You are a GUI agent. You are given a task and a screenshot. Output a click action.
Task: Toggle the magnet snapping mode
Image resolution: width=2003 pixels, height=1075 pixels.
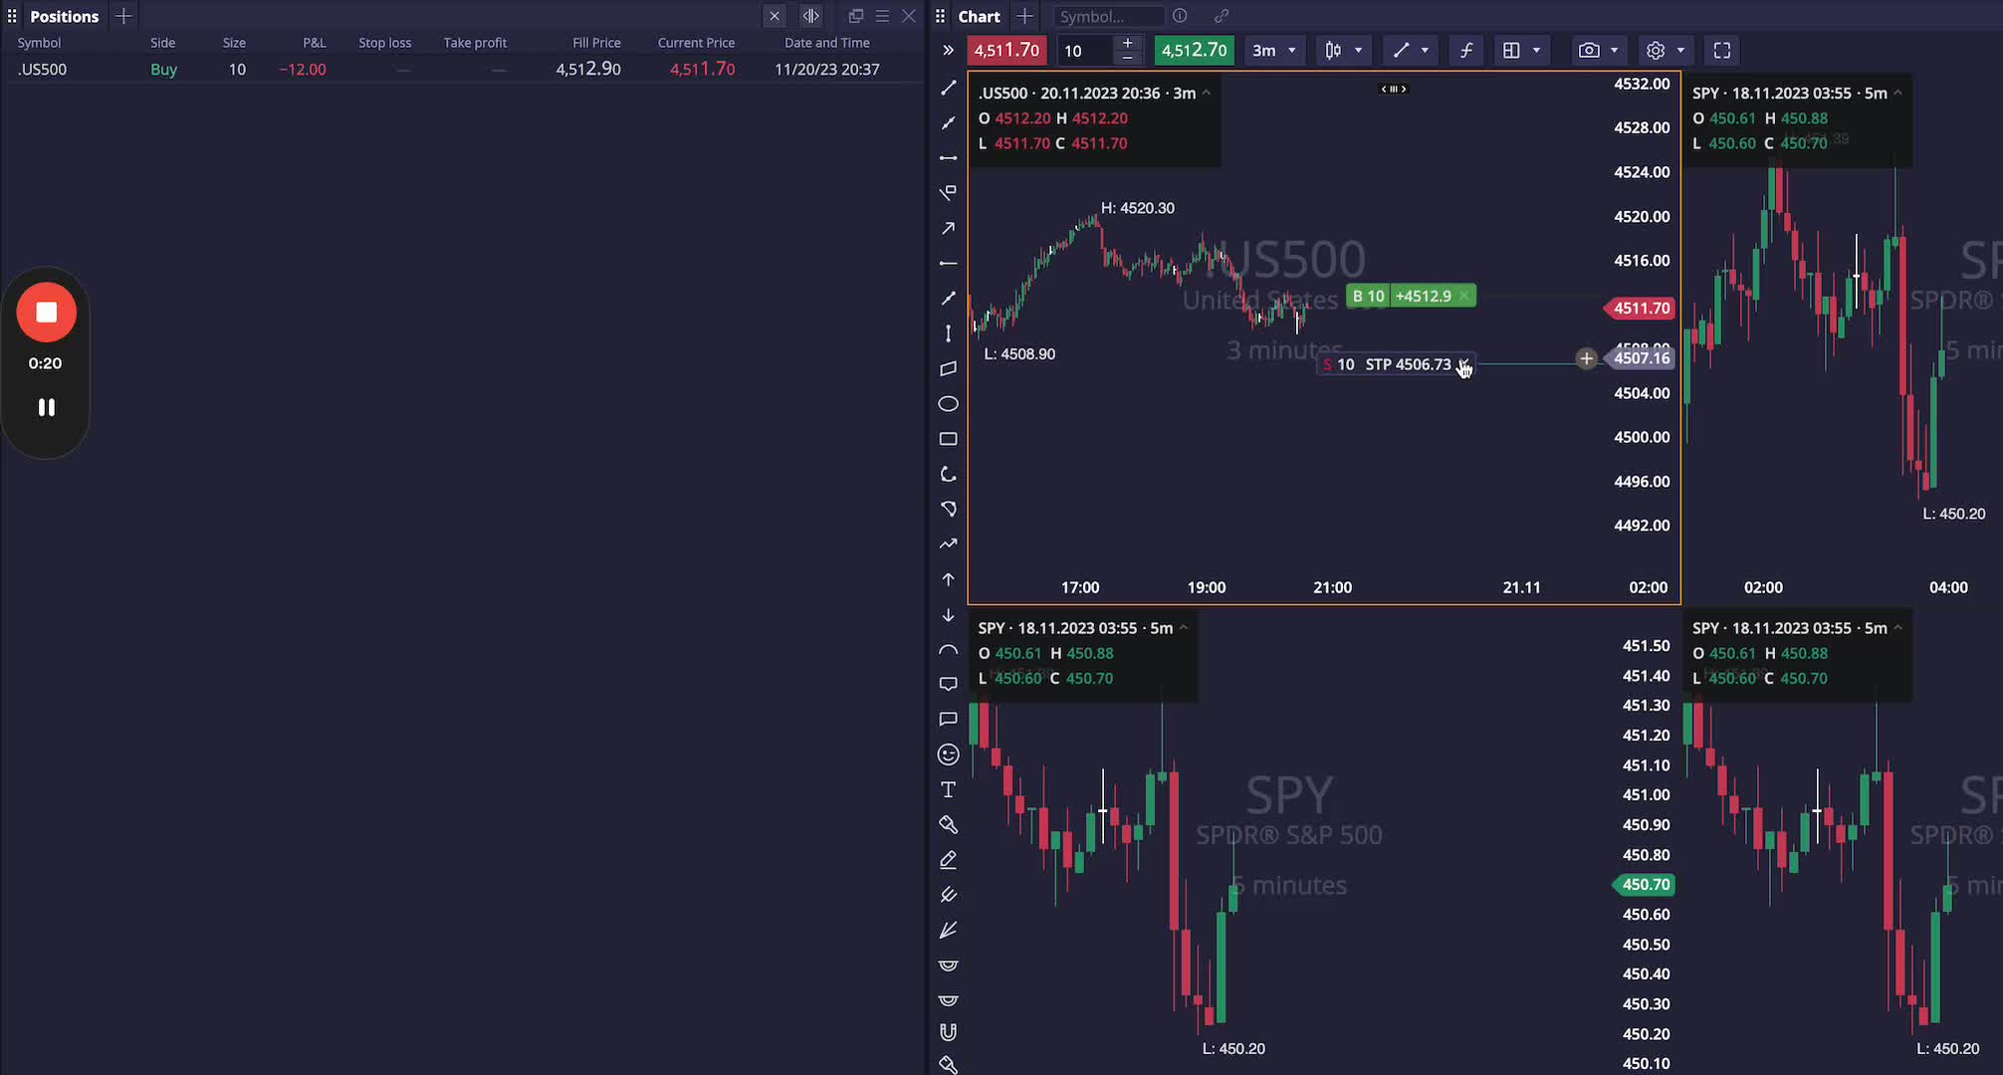948,1031
